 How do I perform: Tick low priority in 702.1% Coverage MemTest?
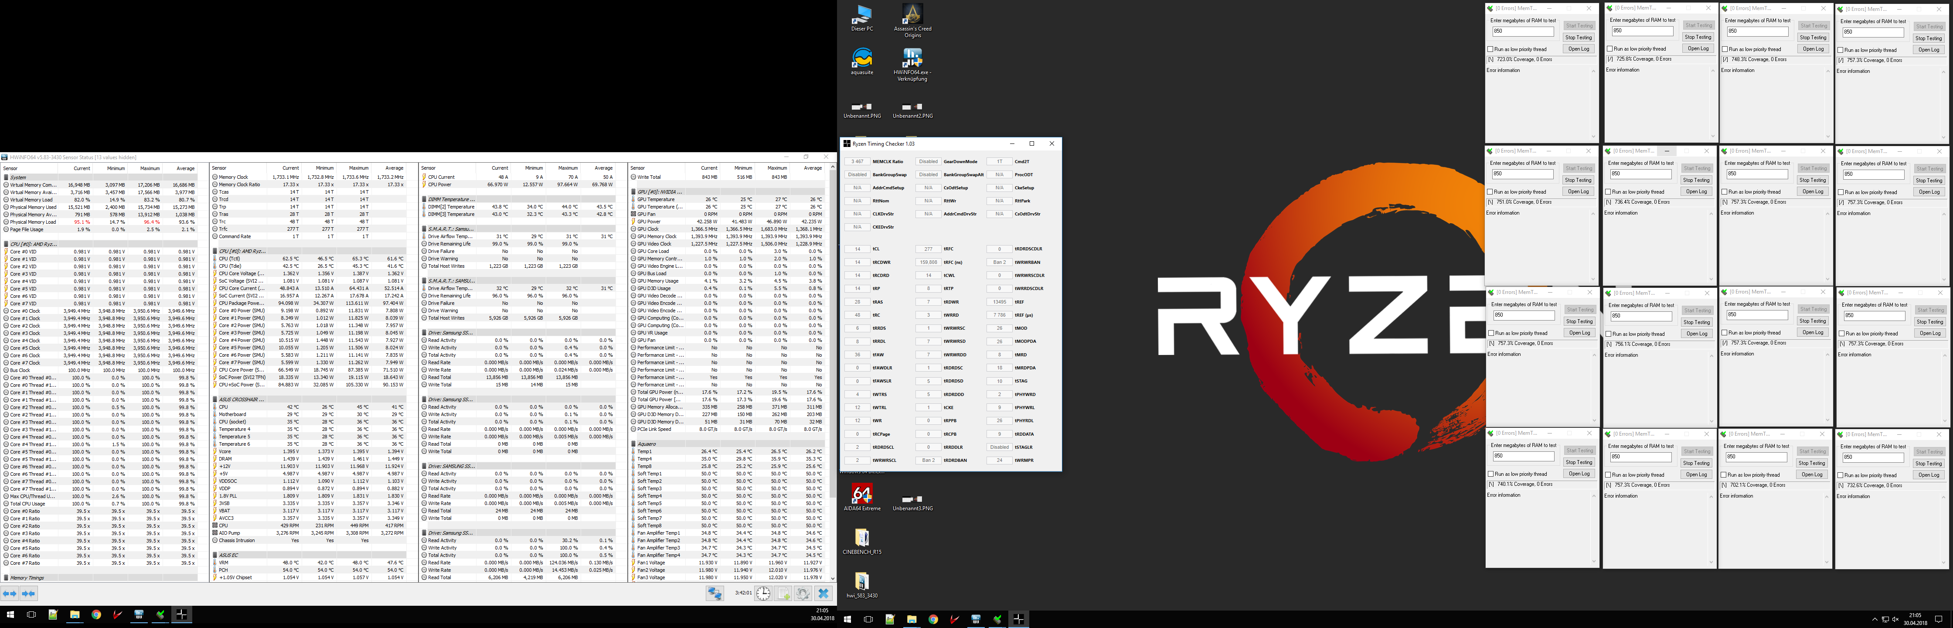[x=1724, y=475]
